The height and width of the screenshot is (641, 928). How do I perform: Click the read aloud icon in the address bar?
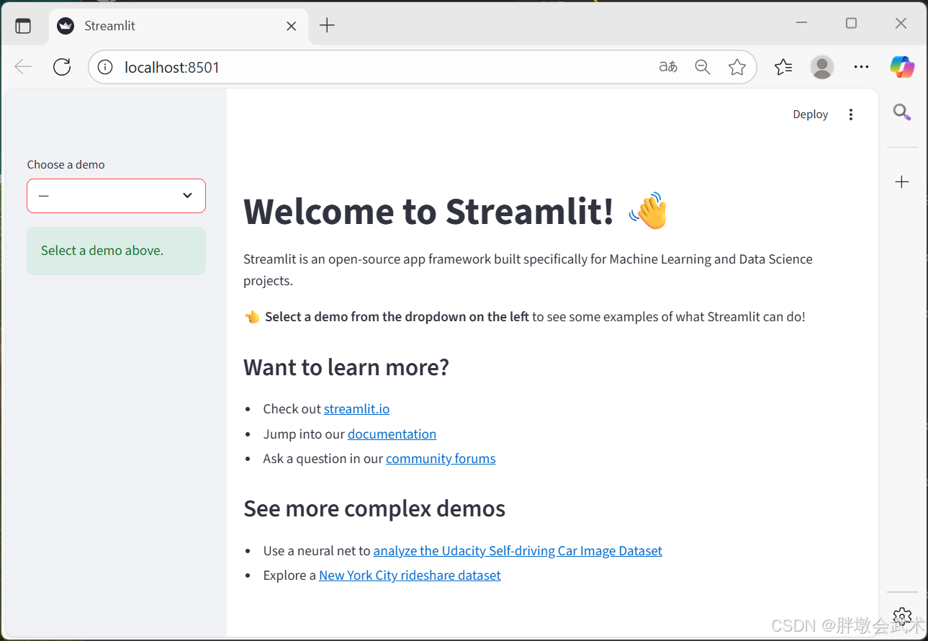[x=668, y=66]
